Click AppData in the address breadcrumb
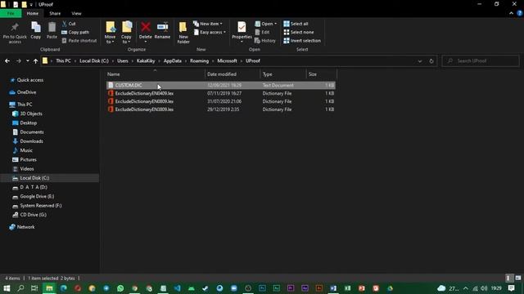 (x=173, y=61)
